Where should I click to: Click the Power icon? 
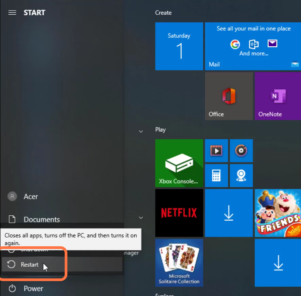(x=12, y=288)
